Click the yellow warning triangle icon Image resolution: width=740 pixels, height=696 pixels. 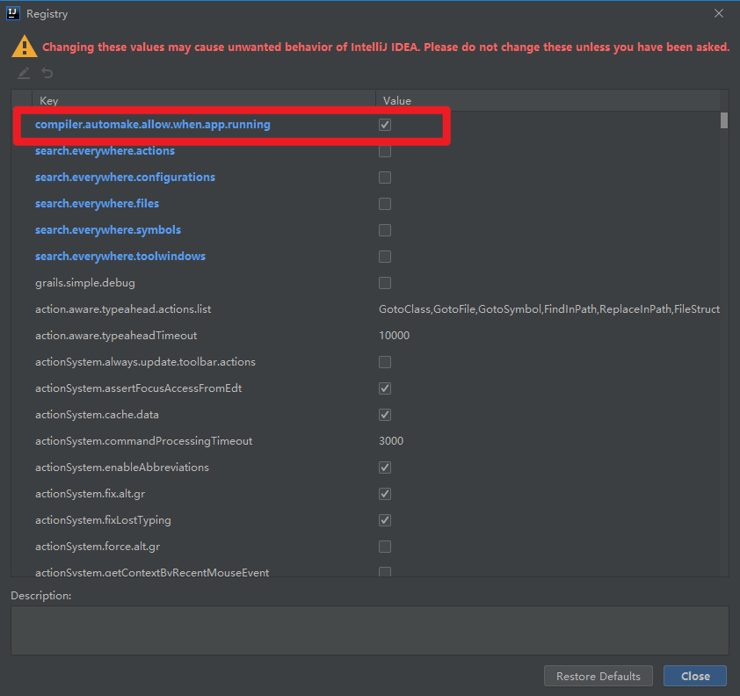[x=24, y=47]
